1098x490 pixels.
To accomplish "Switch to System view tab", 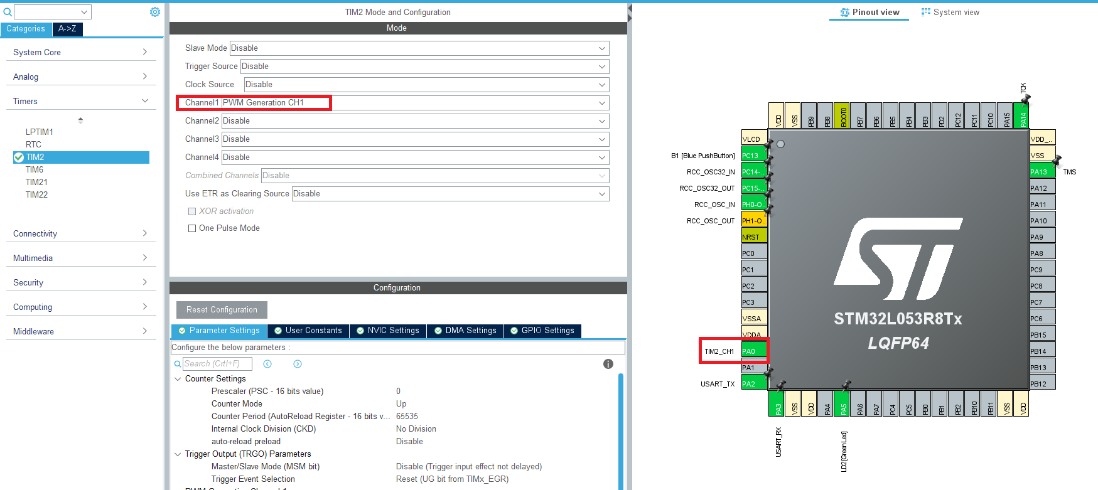I will [x=950, y=12].
